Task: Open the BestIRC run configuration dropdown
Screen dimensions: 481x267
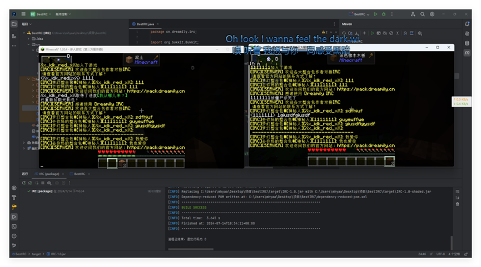Action: (x=359, y=14)
